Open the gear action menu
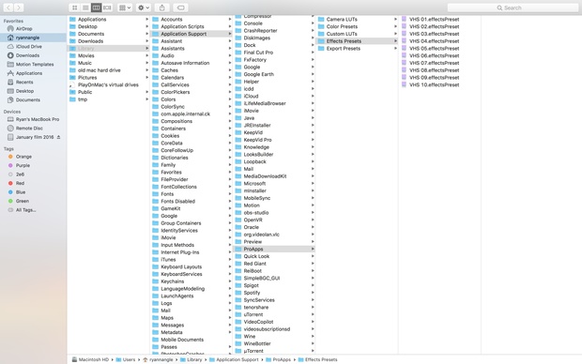The width and height of the screenshot is (582, 364). pos(144,8)
